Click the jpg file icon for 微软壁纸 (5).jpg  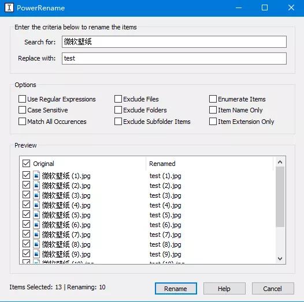tap(36, 214)
